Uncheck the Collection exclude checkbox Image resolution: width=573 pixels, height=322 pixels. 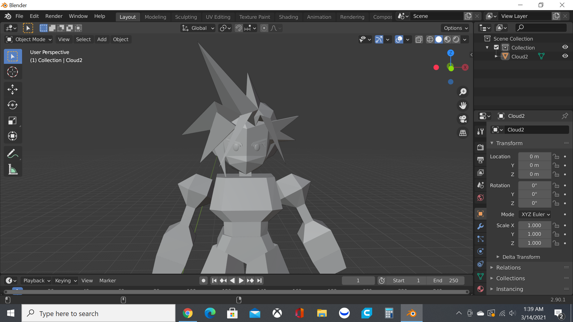pyautogui.click(x=496, y=47)
